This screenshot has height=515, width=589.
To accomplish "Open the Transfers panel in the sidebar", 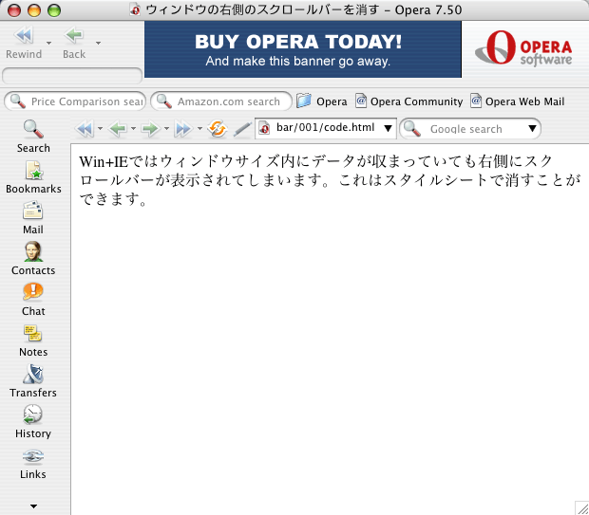I will click(x=33, y=381).
